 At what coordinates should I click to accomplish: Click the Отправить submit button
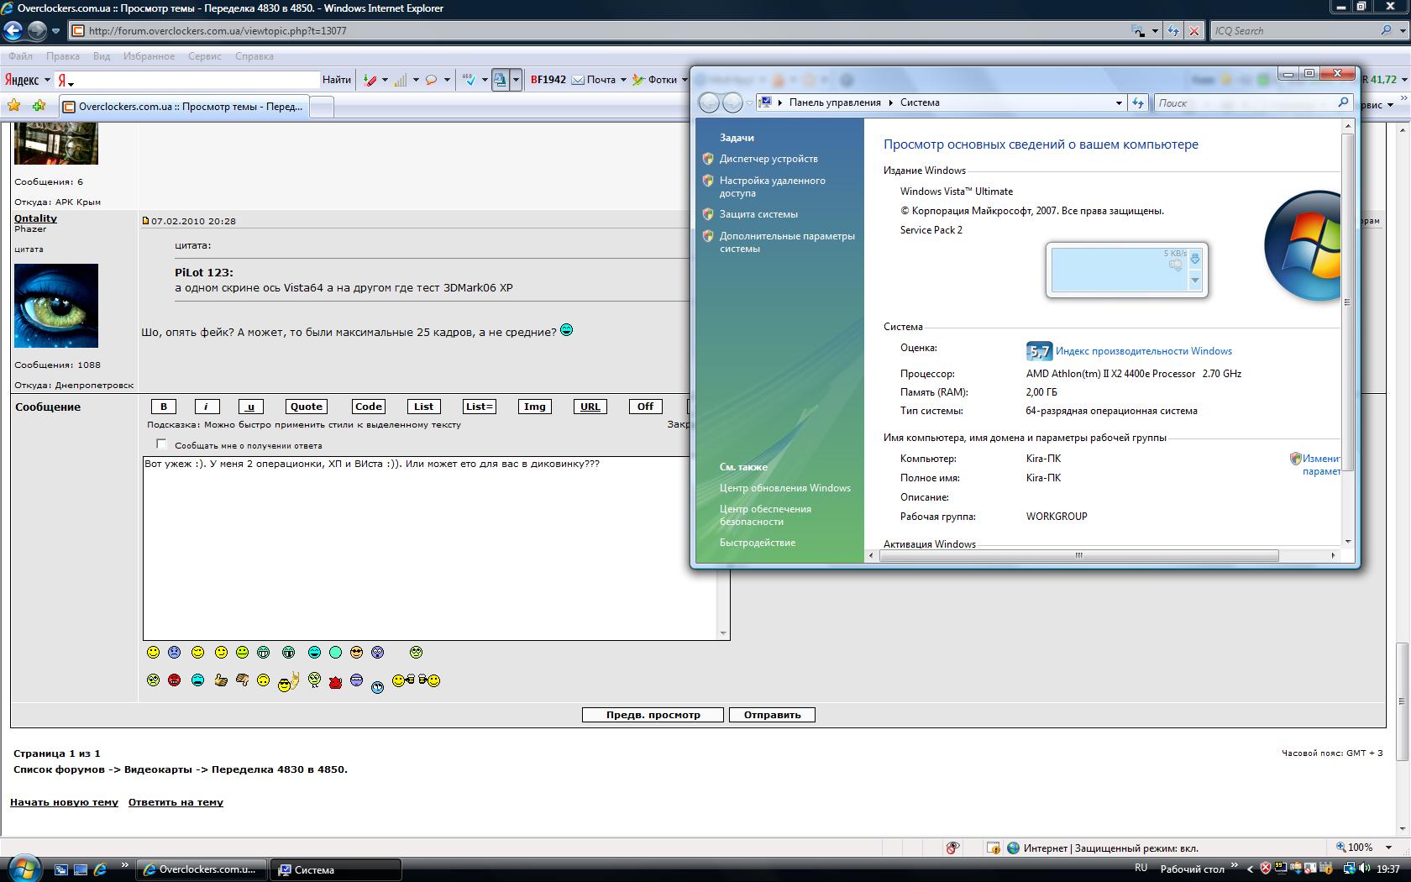pos(772,715)
